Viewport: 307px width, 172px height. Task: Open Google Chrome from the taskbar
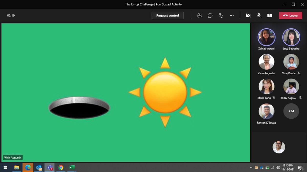coord(61,168)
